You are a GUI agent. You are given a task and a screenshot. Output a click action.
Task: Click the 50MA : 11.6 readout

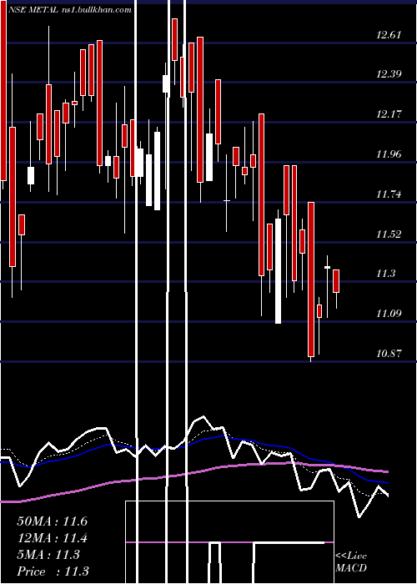pyautogui.click(x=52, y=521)
